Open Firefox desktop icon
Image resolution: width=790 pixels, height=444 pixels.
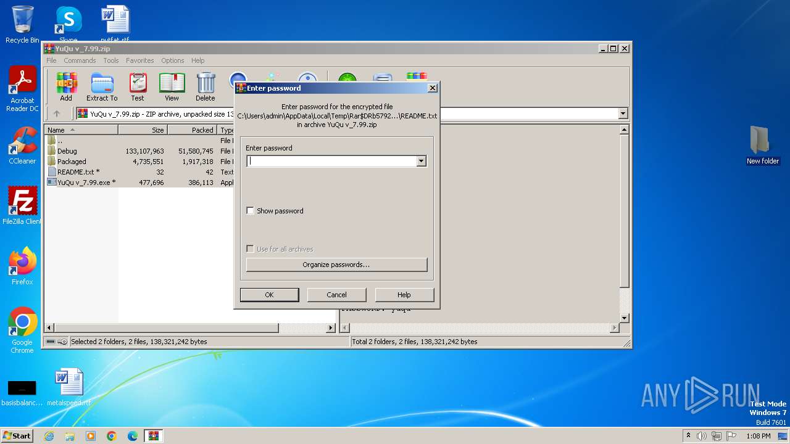point(22,266)
